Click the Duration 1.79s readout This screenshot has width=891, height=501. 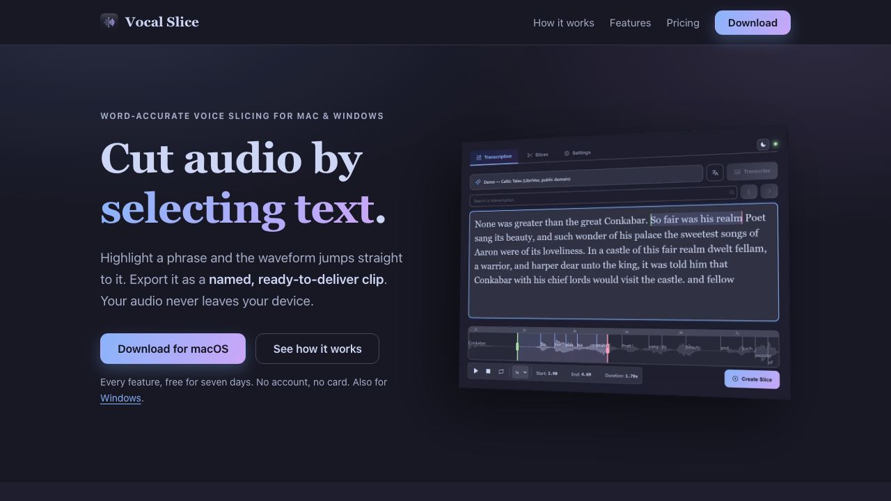(x=622, y=376)
